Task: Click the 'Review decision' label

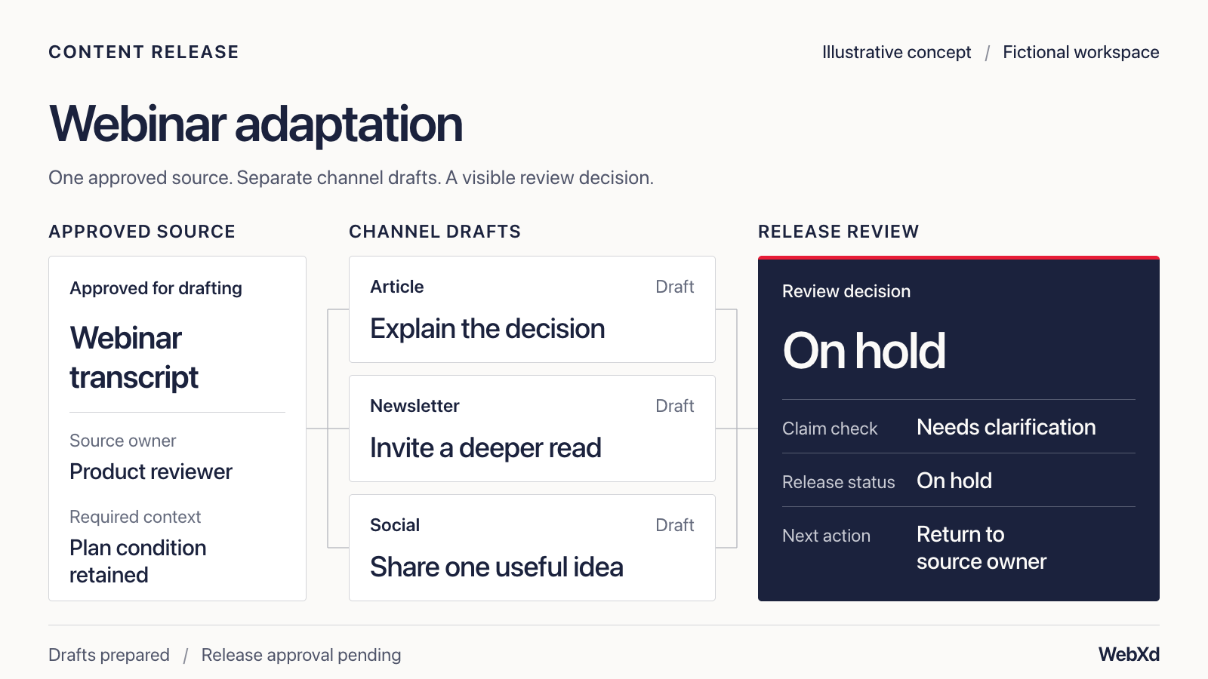Action: tap(846, 291)
